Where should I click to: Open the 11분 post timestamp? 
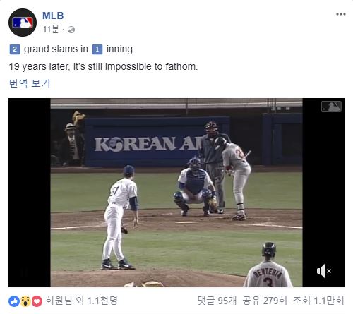(51, 30)
